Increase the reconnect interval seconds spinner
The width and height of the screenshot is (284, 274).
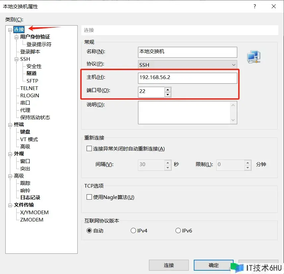(168, 162)
